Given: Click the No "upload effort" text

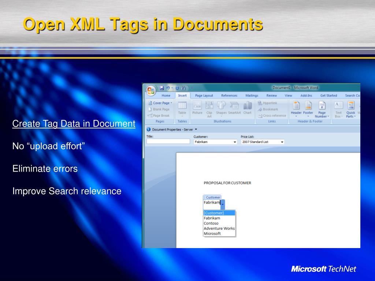Looking at the screenshot, I should coord(49,146).
